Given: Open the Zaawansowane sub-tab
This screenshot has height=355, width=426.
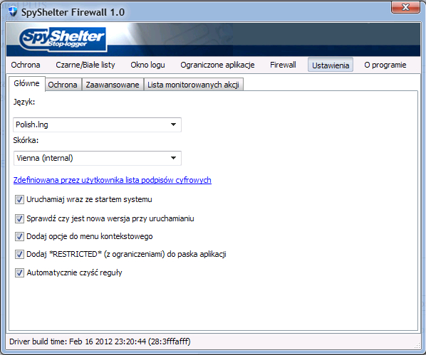Looking at the screenshot, I should click(113, 85).
